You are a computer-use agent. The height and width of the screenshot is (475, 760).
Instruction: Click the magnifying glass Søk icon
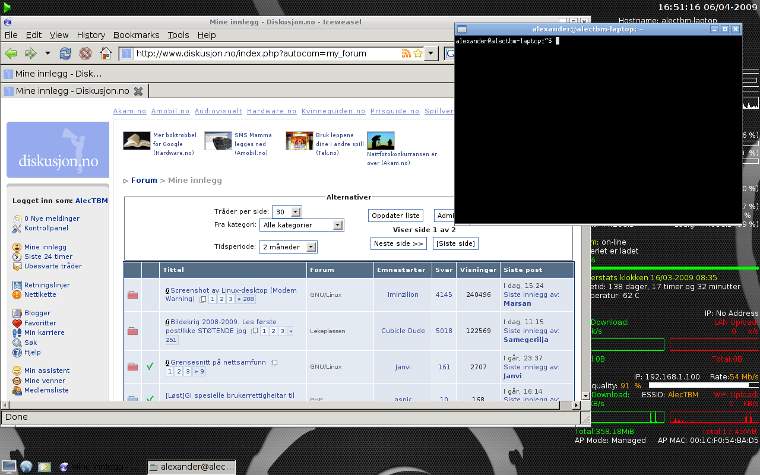tap(17, 343)
